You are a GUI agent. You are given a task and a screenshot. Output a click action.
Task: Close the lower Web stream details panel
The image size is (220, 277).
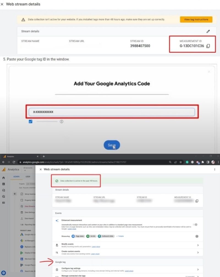[x=41, y=169]
